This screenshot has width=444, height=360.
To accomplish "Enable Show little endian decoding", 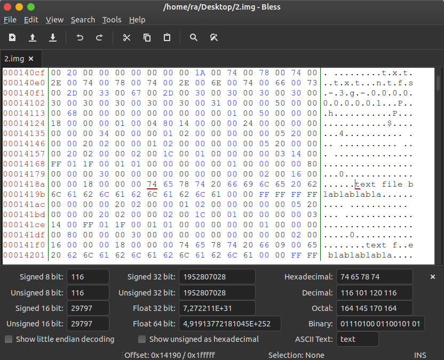I will coord(9,339).
